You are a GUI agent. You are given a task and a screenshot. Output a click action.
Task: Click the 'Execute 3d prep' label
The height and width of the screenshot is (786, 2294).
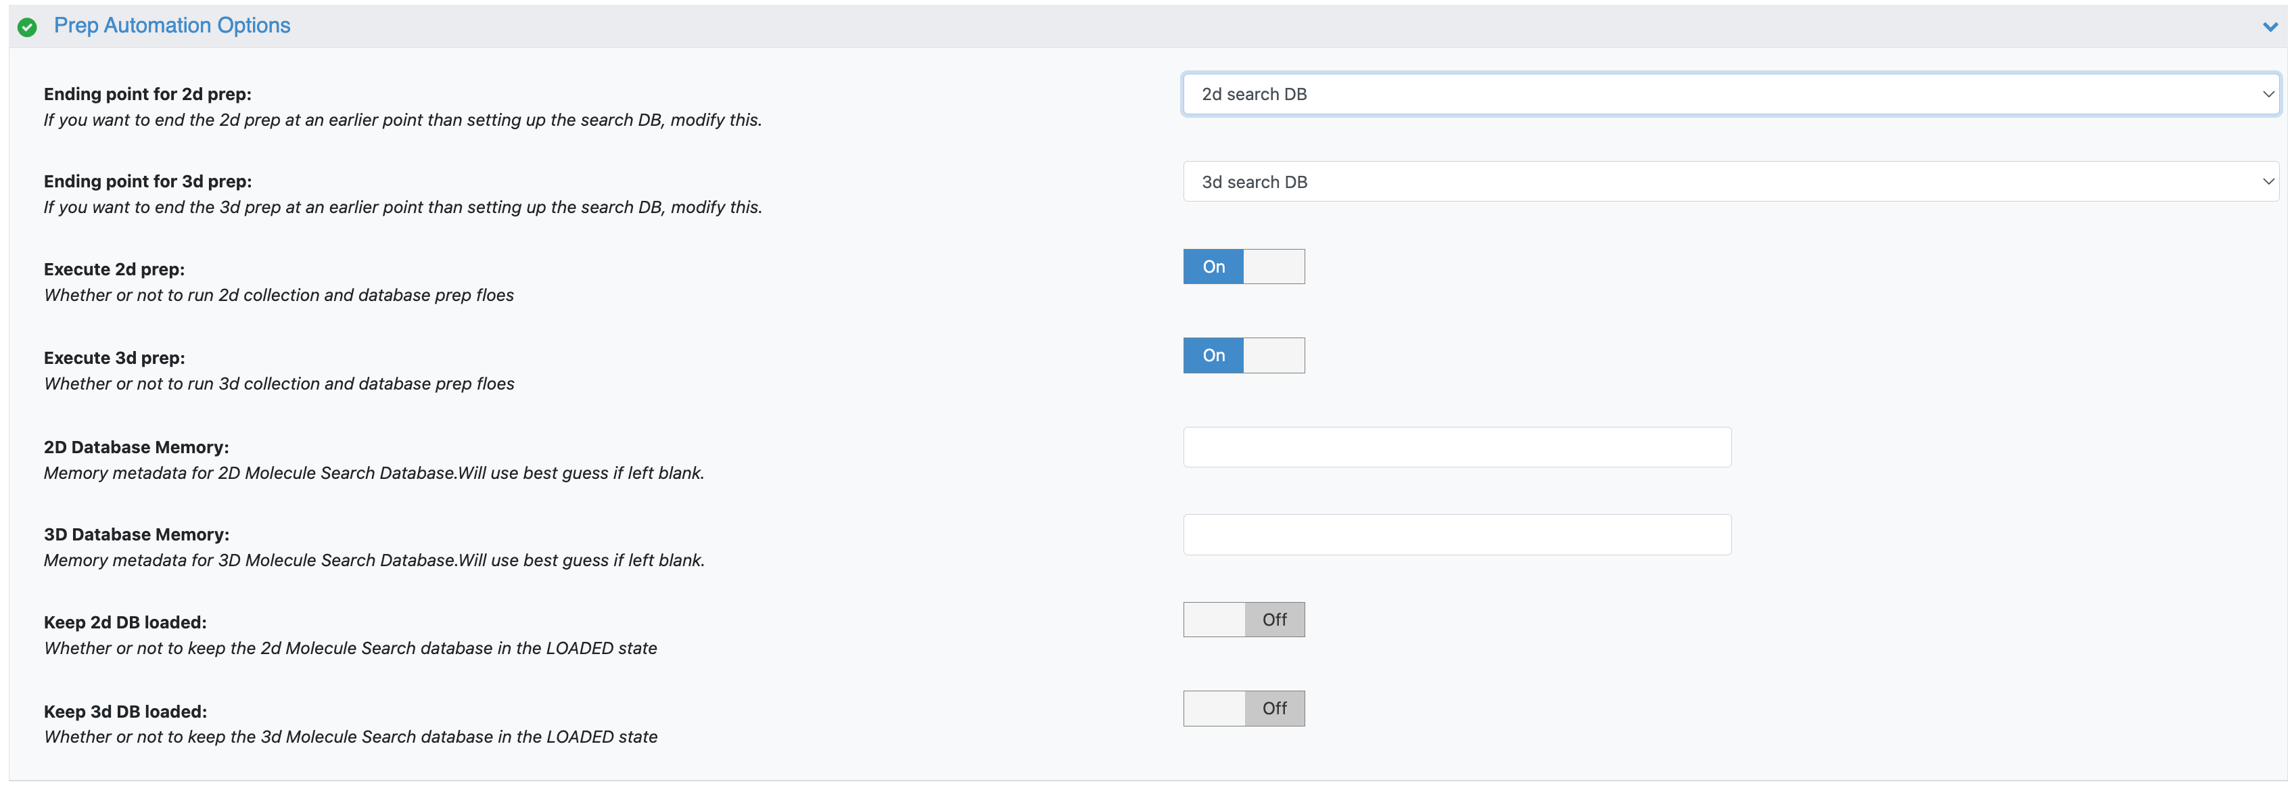pyautogui.click(x=114, y=359)
